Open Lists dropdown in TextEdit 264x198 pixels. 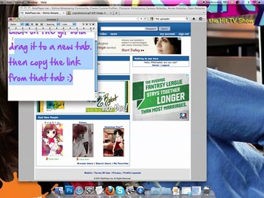click(x=68, y=24)
